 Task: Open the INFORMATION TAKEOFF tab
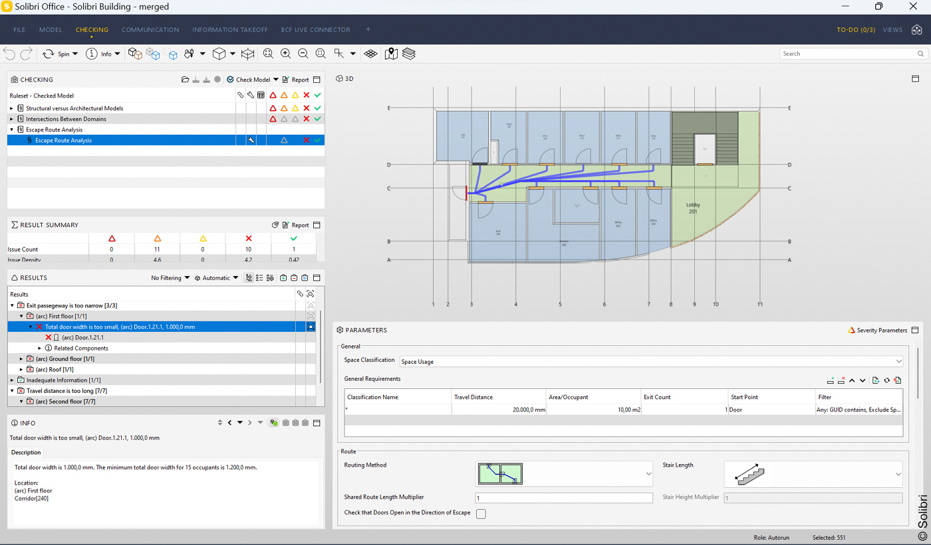(x=229, y=29)
